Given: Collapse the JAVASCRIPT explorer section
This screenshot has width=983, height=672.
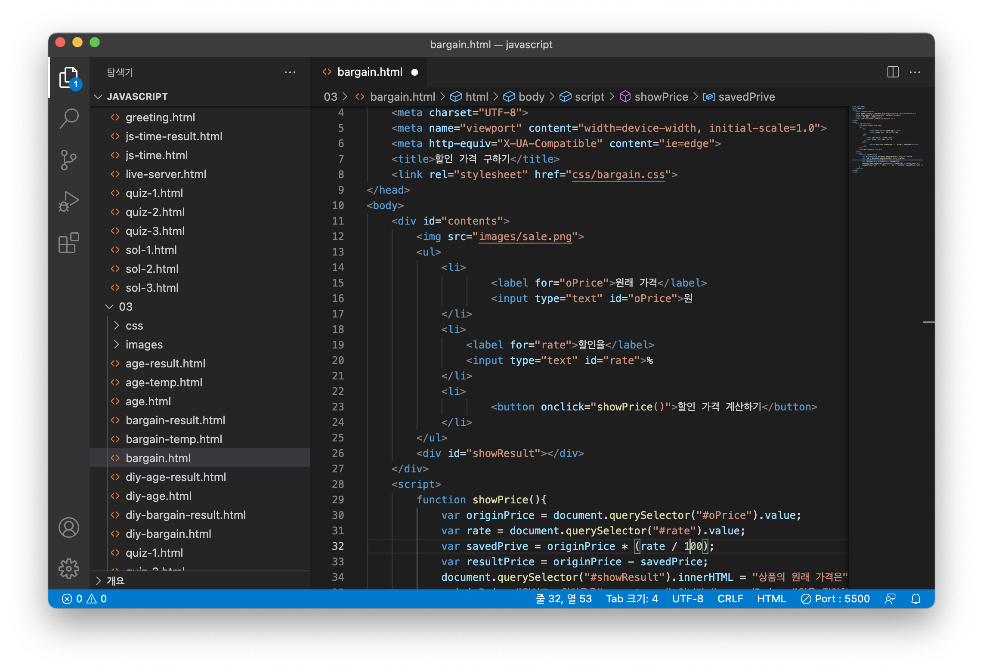Looking at the screenshot, I should [x=137, y=96].
